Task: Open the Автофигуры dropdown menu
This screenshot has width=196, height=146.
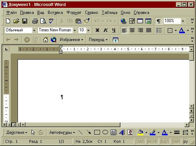Action: (62, 132)
